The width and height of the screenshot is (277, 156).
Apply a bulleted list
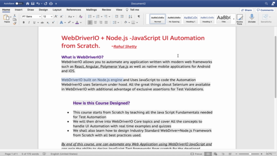(90, 16)
